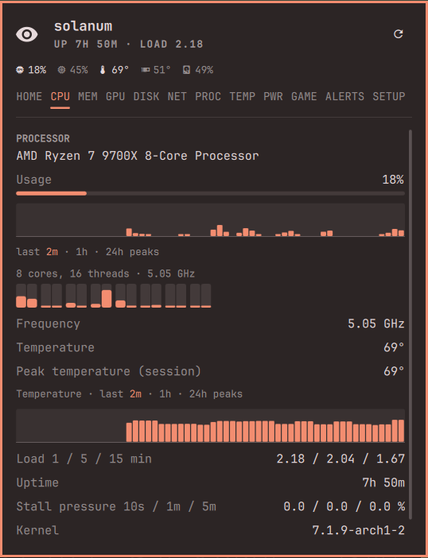The height and width of the screenshot is (558, 428).
Task: Click the Usage progress bar
Action: pos(211,193)
